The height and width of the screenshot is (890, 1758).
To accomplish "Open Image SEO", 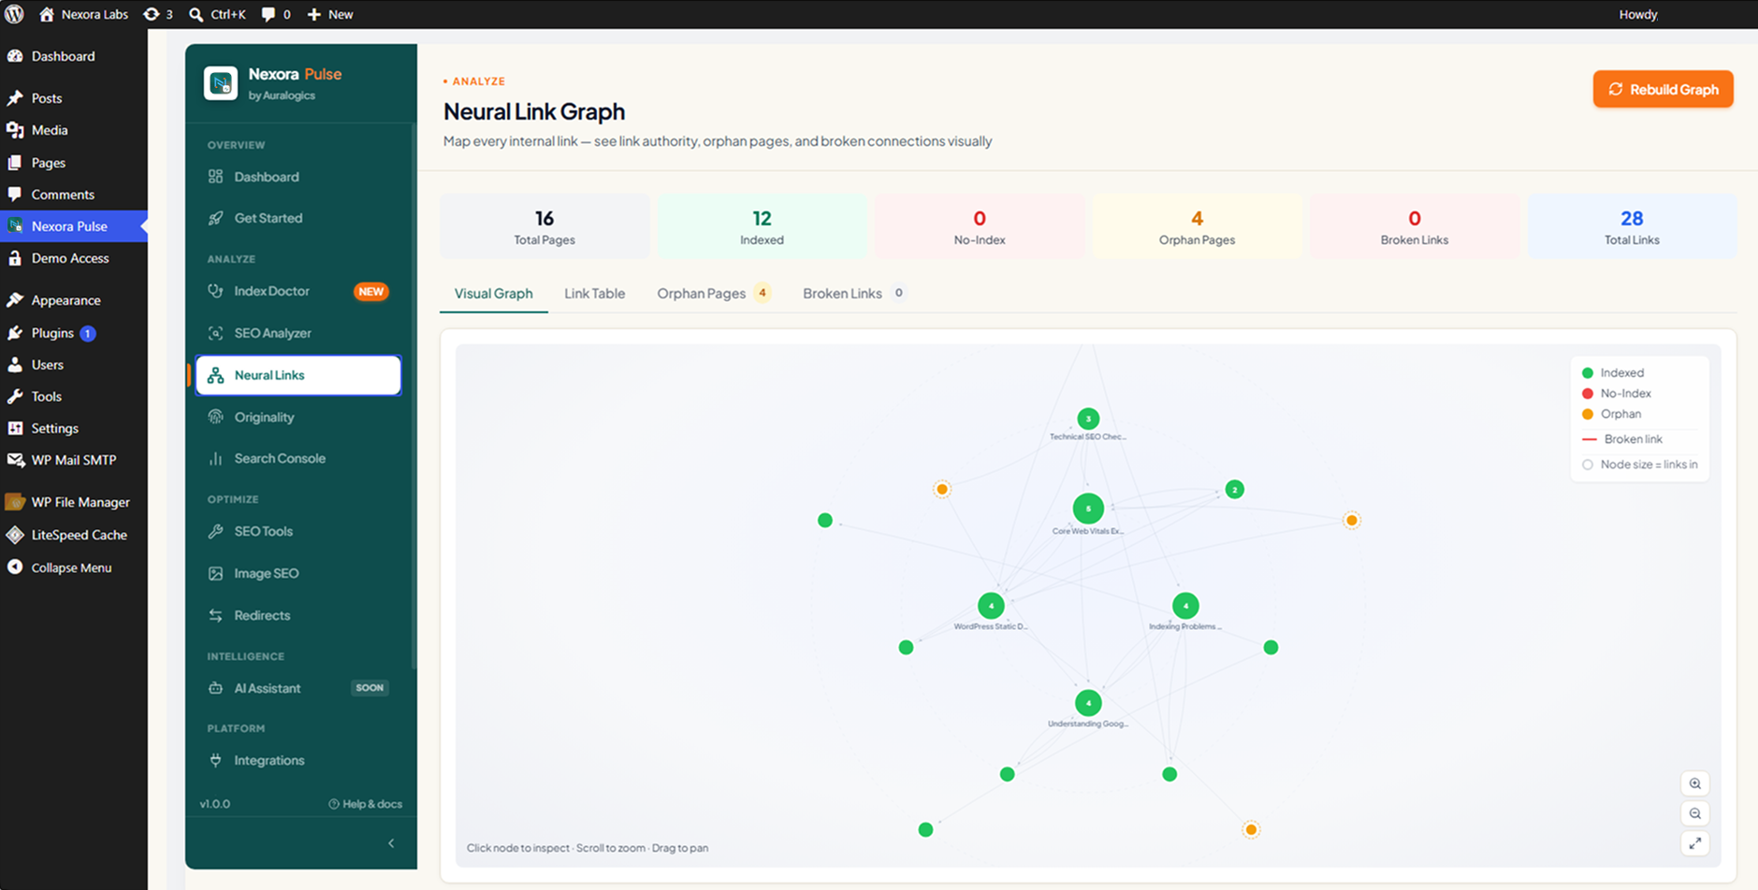I will [298, 573].
